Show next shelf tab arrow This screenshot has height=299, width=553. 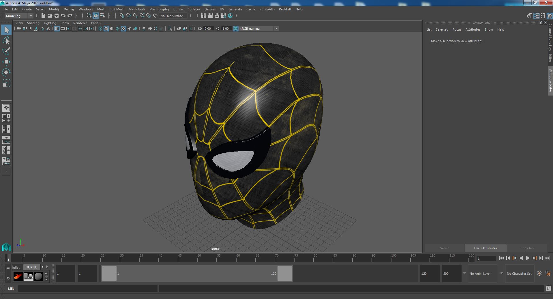click(x=47, y=267)
